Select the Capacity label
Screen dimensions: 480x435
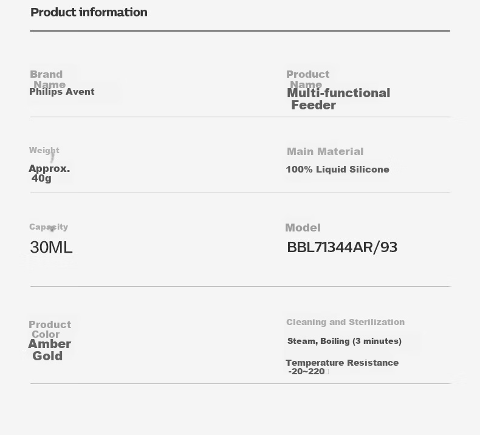49,227
